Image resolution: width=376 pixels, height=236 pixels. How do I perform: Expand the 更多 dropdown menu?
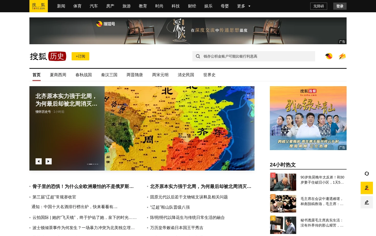pos(244,6)
